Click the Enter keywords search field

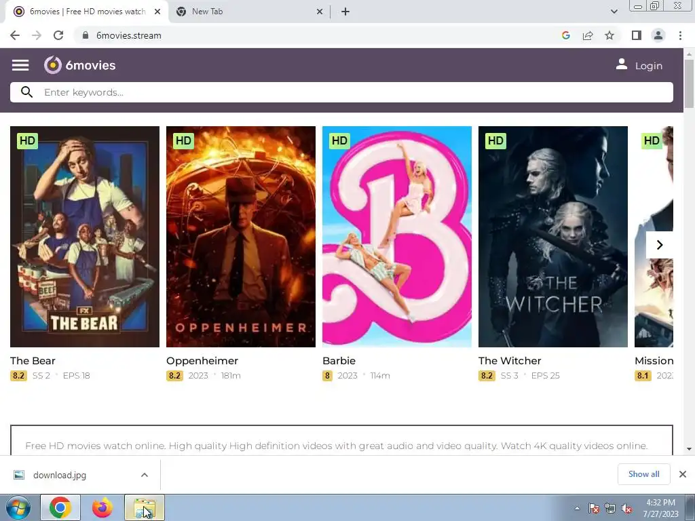(341, 92)
